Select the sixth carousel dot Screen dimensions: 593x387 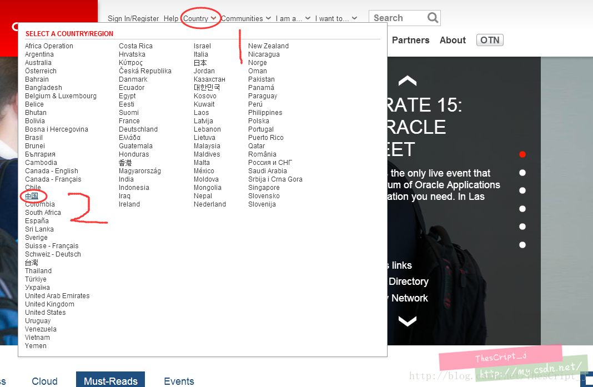click(x=522, y=245)
